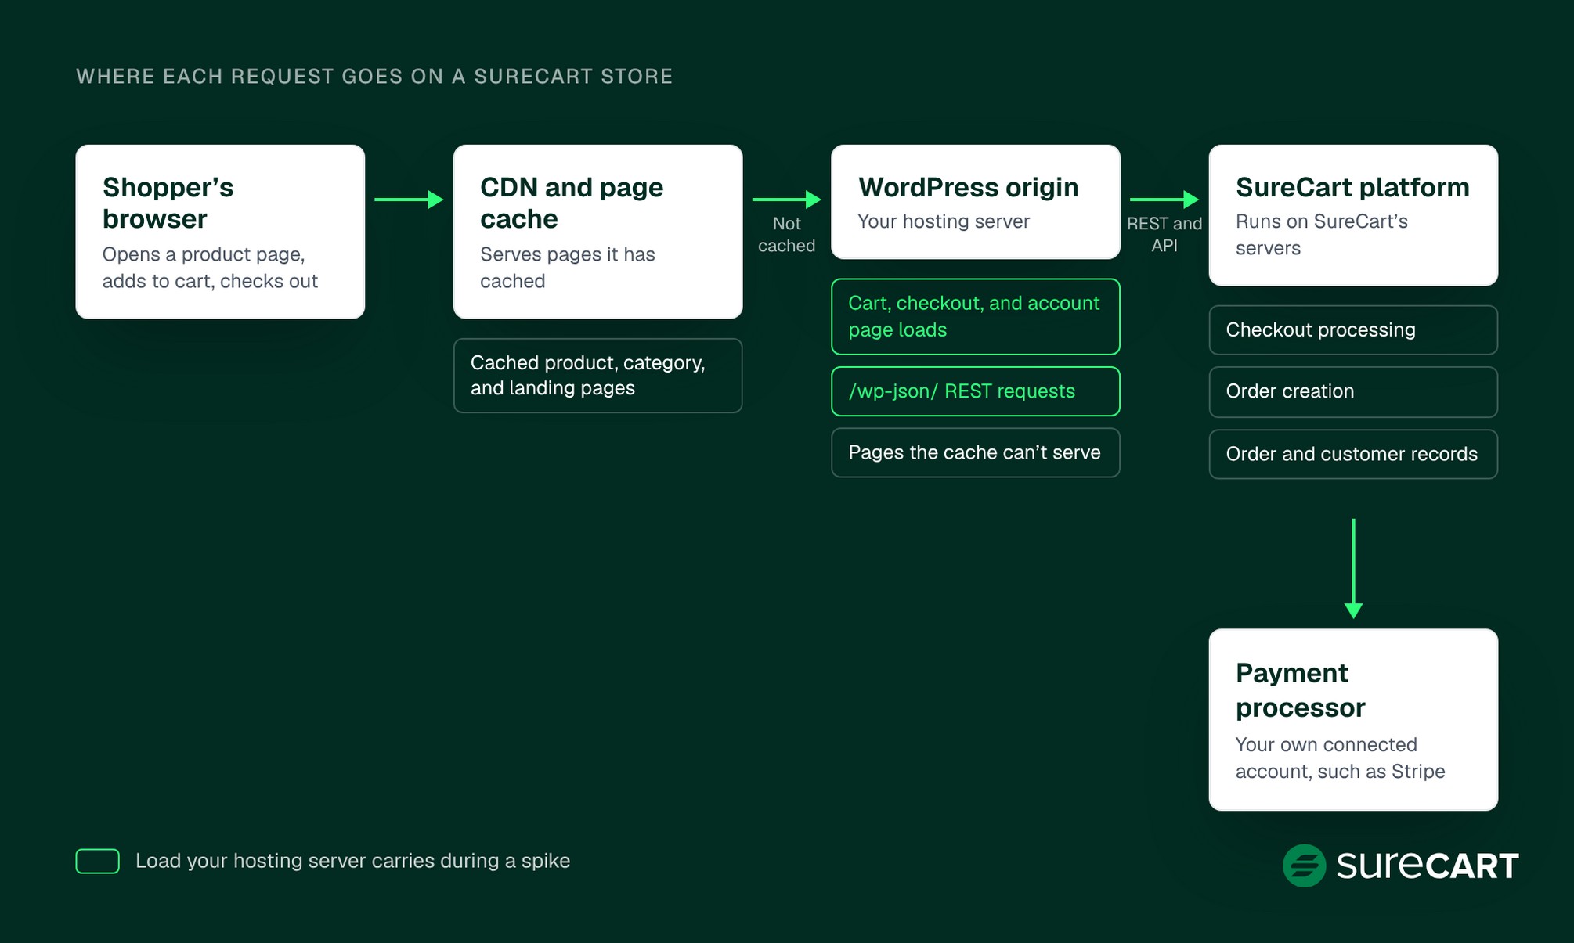Click the heading 'Where each request goes on a SureCart store'
This screenshot has height=943, width=1574.
pos(374,77)
